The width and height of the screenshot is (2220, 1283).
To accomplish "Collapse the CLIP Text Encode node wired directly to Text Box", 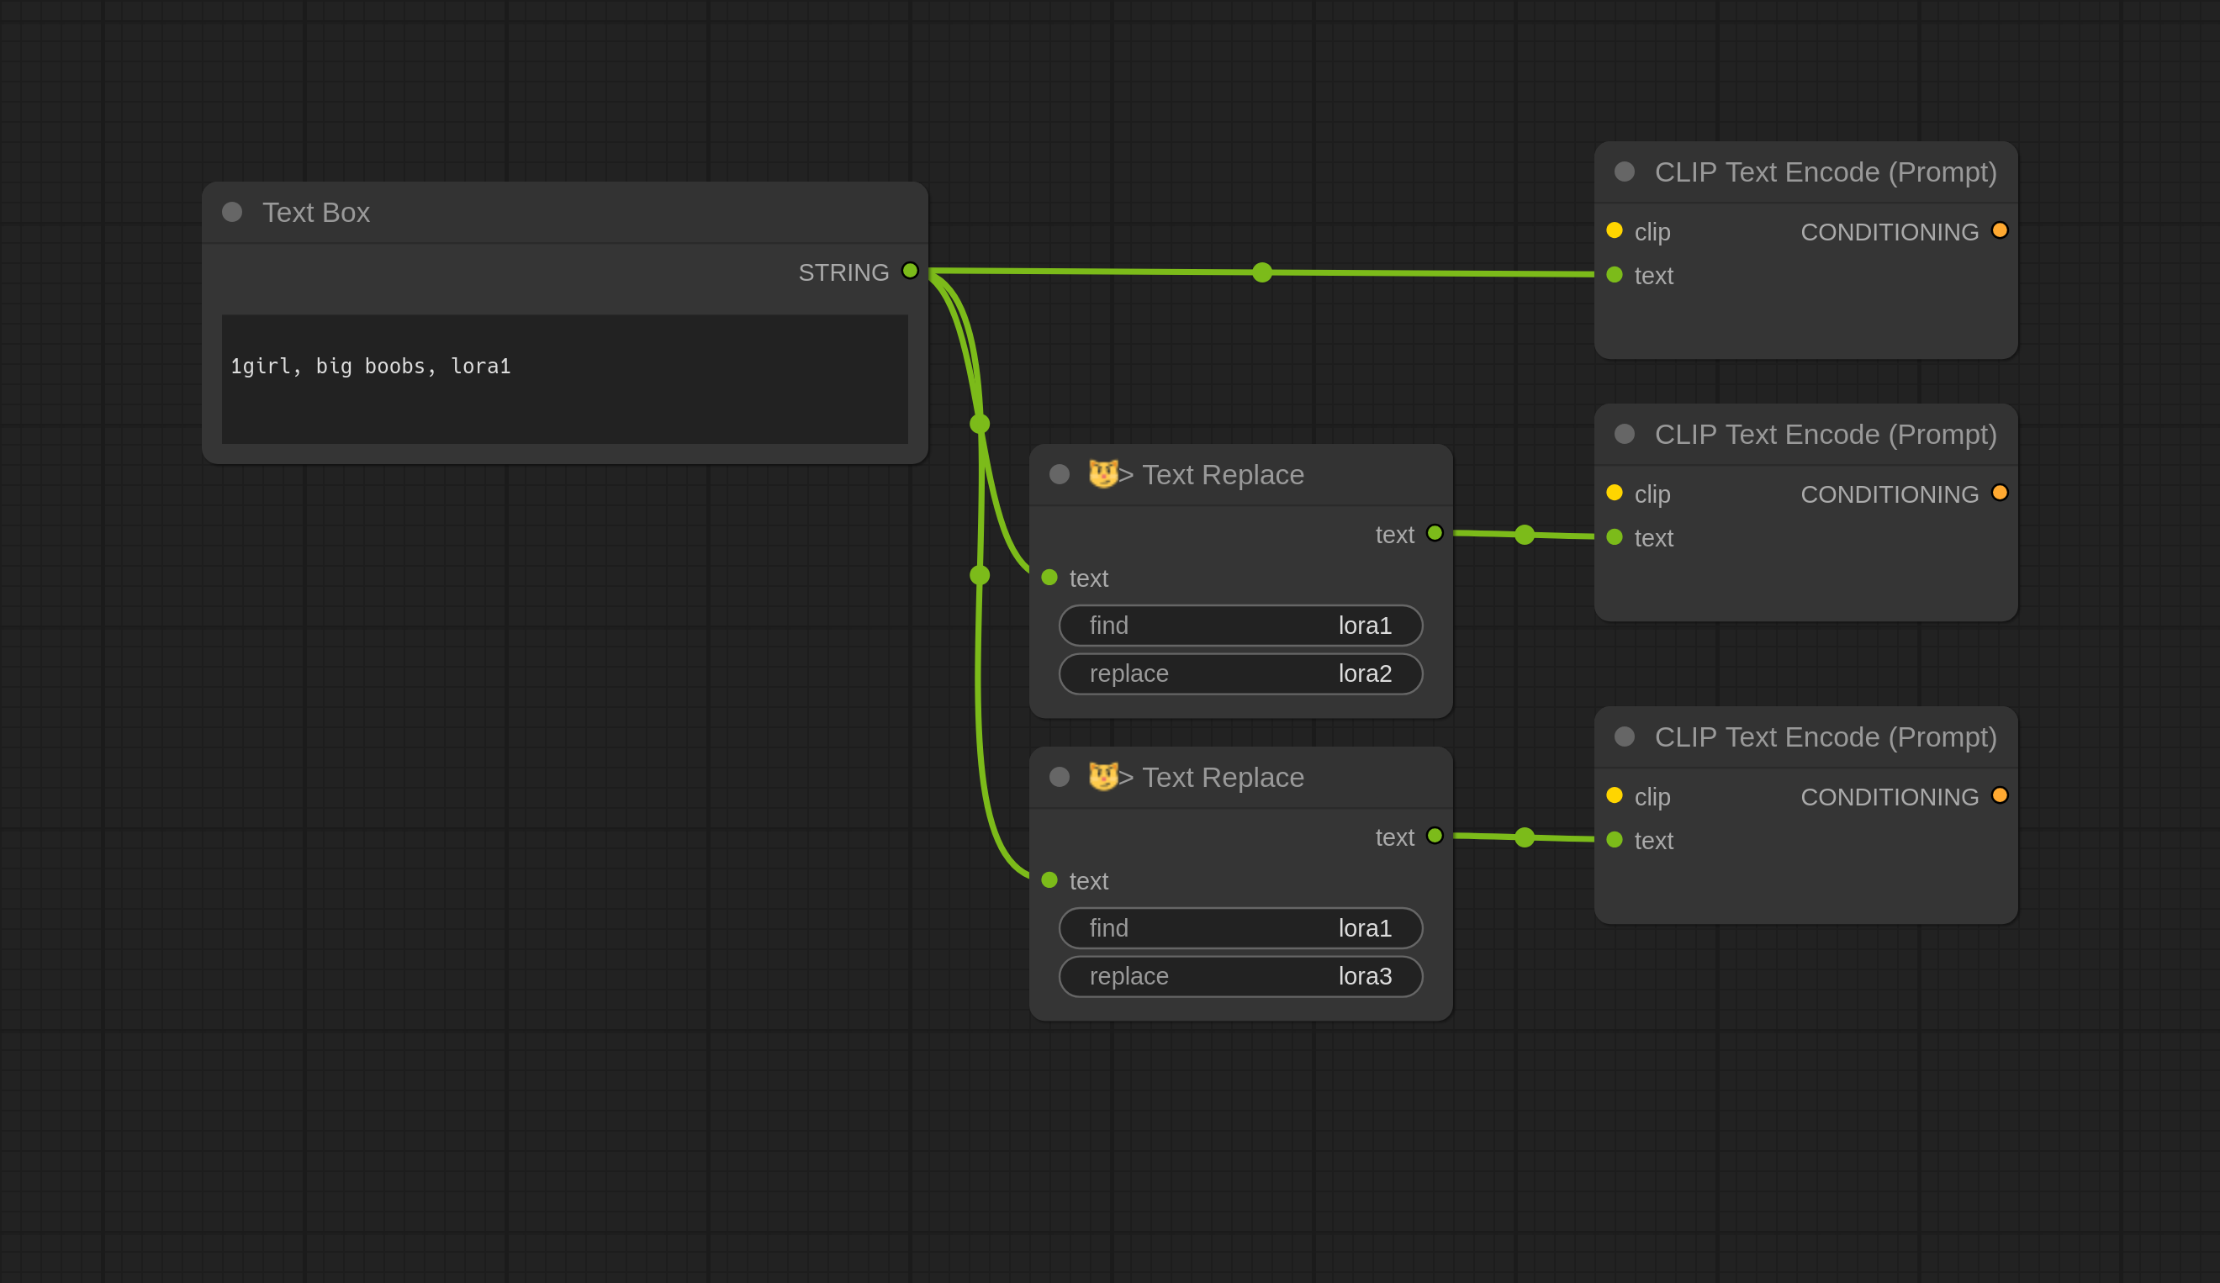I will click(1625, 172).
